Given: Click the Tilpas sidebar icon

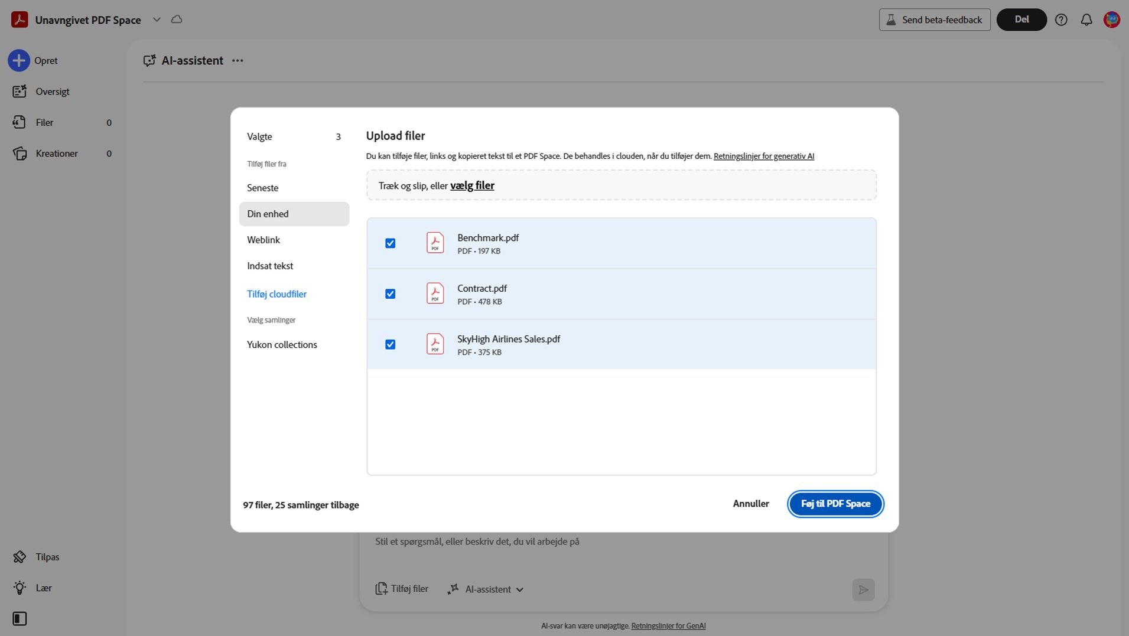Looking at the screenshot, I should [19, 557].
